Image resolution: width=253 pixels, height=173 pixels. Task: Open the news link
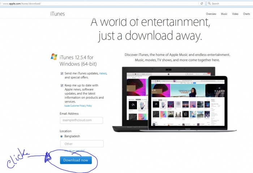(103, 73)
